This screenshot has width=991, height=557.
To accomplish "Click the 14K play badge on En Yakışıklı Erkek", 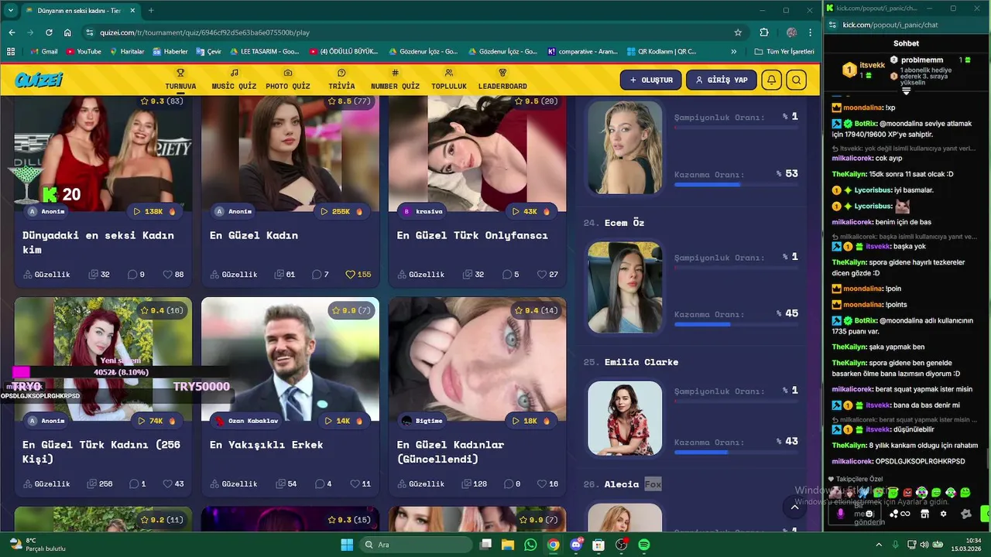I will point(343,421).
